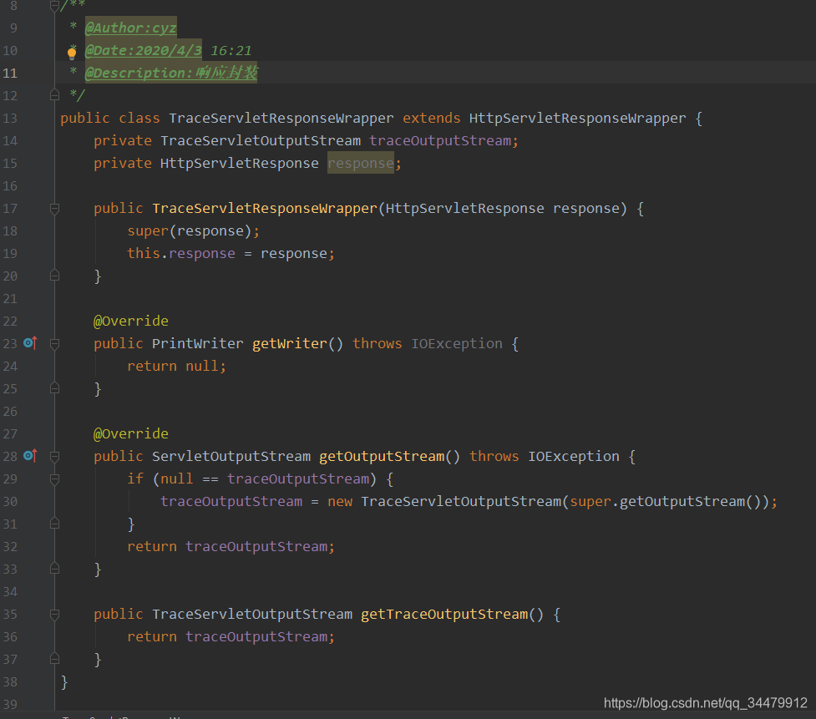This screenshot has height=719, width=816.
Task: Click fold end marker on line 37
Action: point(54,659)
